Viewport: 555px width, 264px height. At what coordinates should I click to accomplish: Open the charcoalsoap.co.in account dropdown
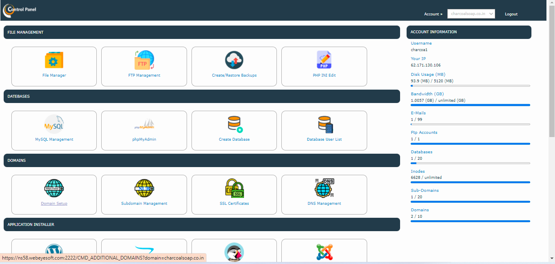point(471,14)
